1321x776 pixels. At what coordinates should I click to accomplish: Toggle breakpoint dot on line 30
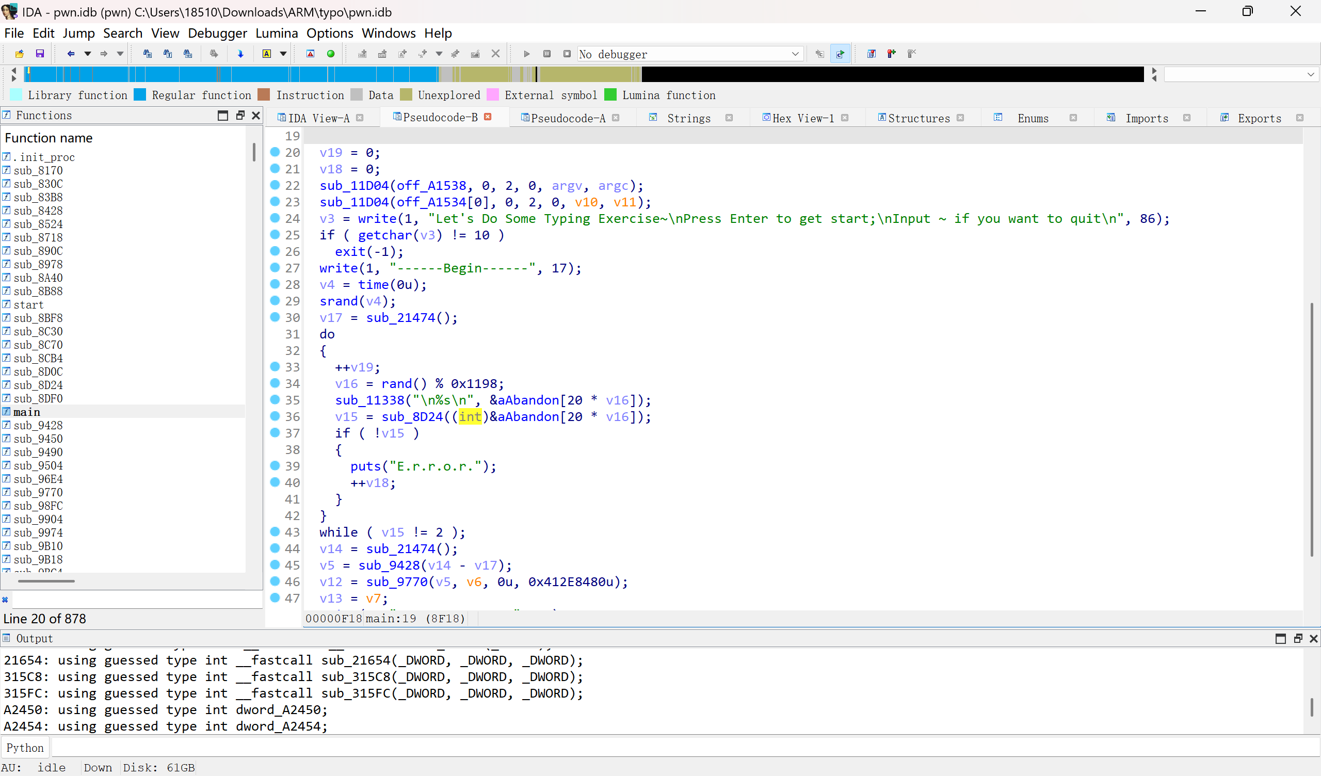[x=275, y=317]
